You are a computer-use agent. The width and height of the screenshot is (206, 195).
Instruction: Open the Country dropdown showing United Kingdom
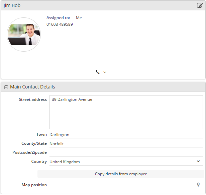point(126,161)
